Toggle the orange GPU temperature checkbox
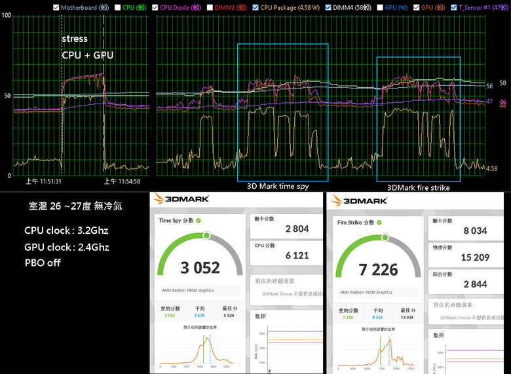 pos(416,7)
